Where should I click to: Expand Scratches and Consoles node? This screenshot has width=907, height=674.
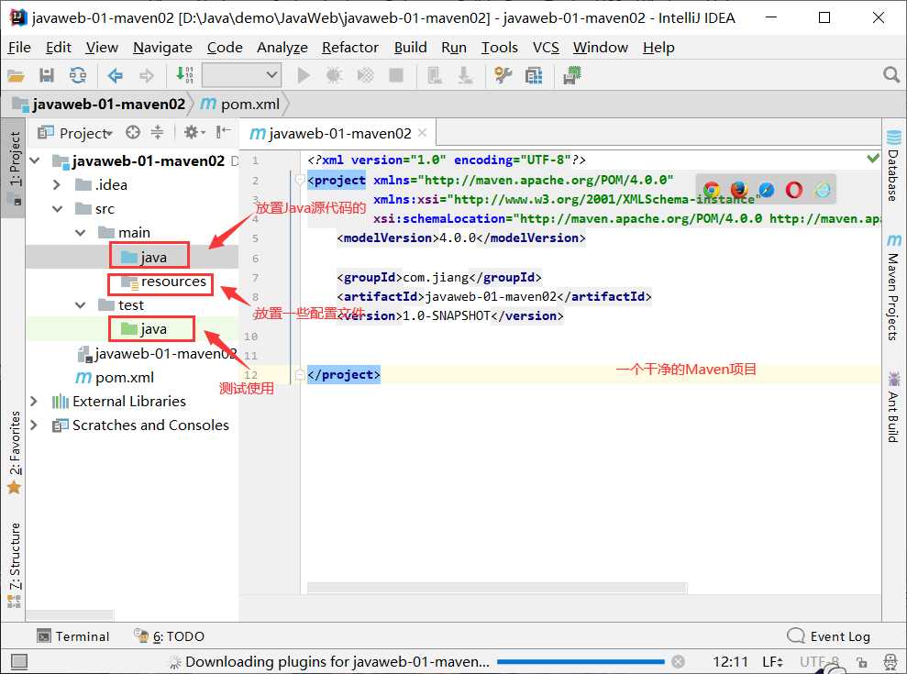pyautogui.click(x=34, y=425)
